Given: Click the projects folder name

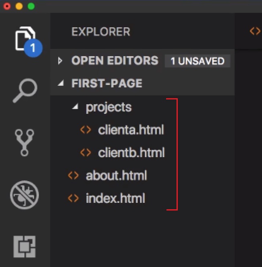Looking at the screenshot, I should point(109,107).
